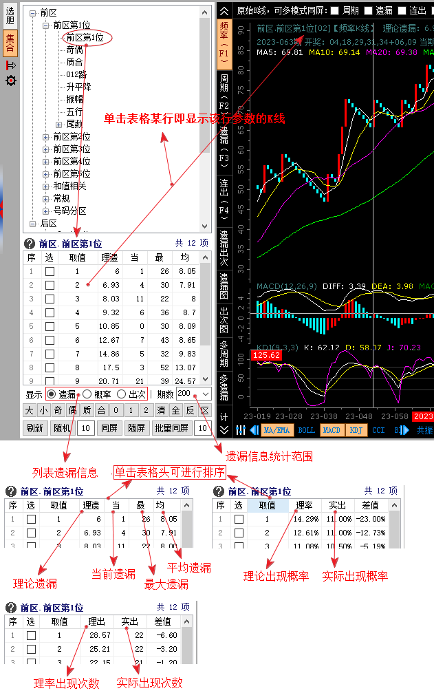Click the 区 filter button in quick-select row

click(x=204, y=411)
